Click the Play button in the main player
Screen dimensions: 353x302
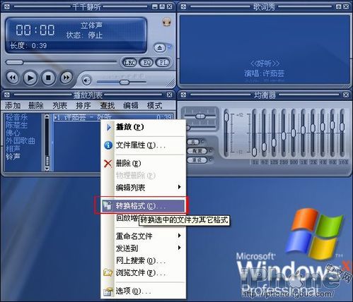30,78
